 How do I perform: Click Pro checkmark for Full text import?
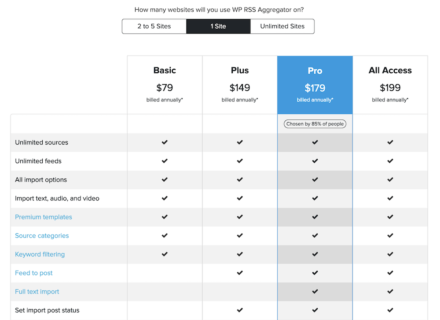coord(315,292)
